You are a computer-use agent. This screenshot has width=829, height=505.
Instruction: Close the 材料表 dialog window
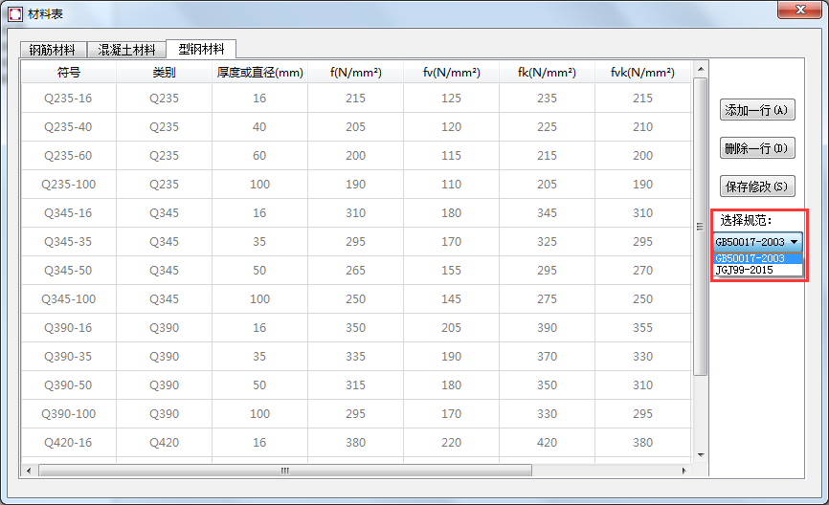pyautogui.click(x=796, y=11)
